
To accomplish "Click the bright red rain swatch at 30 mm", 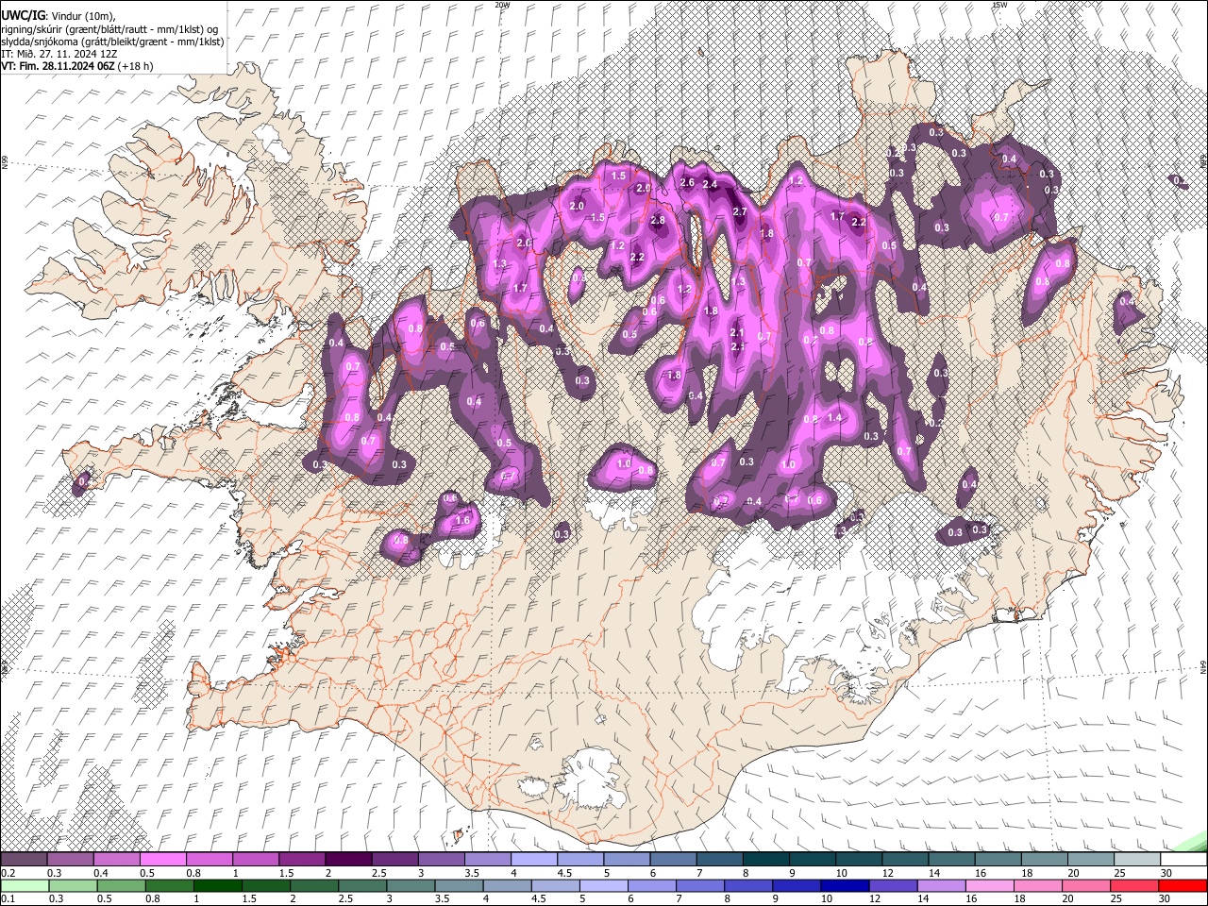I will 1183,885.
